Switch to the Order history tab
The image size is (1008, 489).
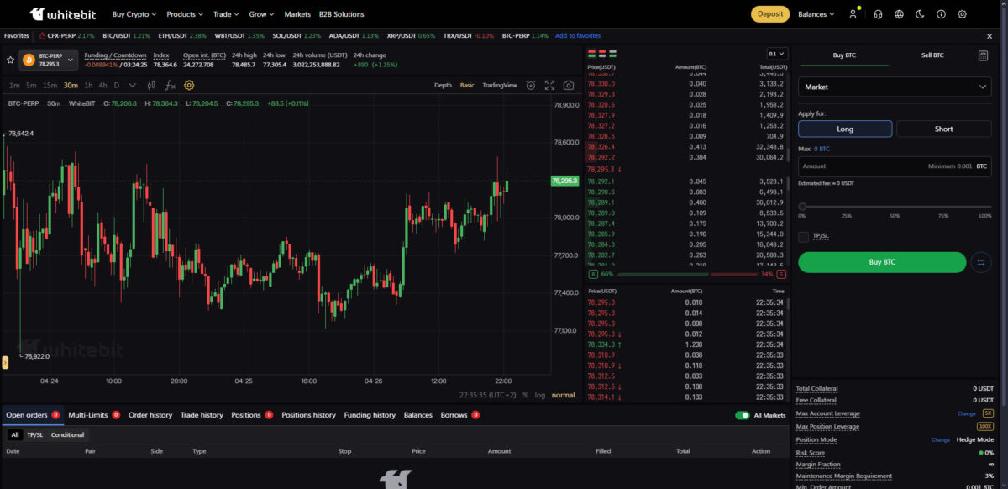150,415
